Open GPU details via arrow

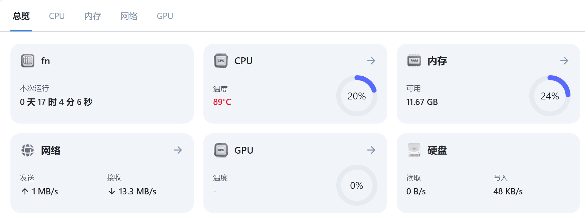point(371,150)
